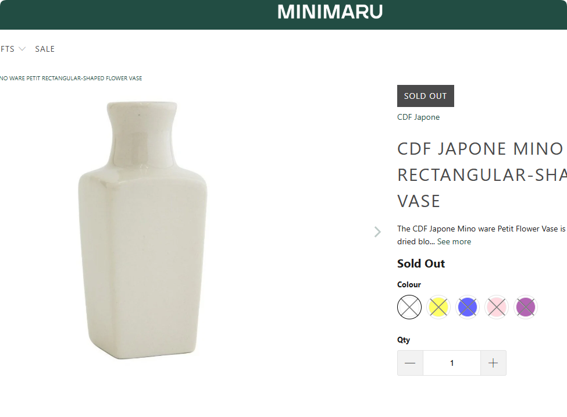The image size is (567, 417).
Task: Click the dark SOLD OUT badge
Action: (x=425, y=96)
